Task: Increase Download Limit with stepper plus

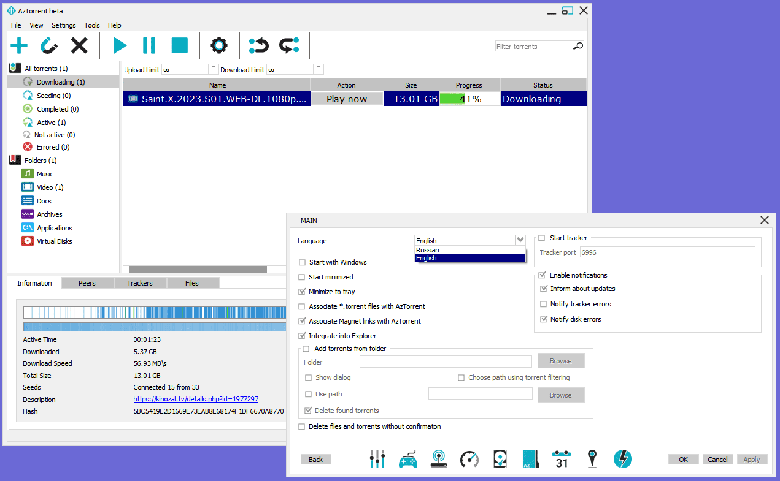Action: coord(319,67)
